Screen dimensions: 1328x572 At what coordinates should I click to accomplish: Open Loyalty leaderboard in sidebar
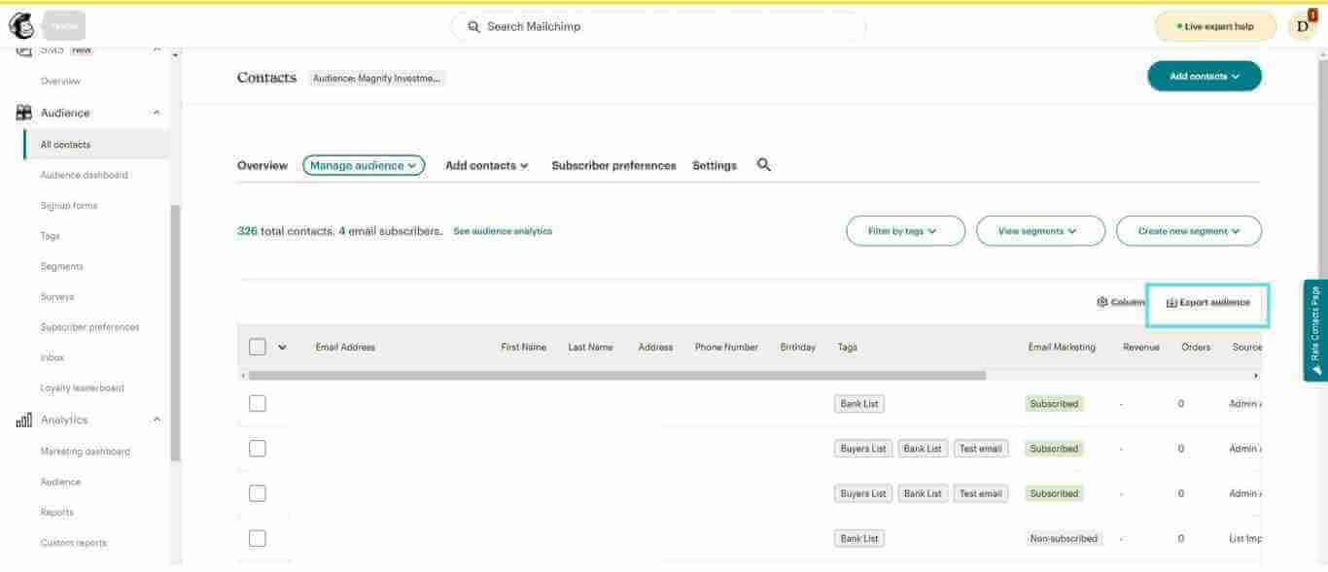click(x=83, y=387)
